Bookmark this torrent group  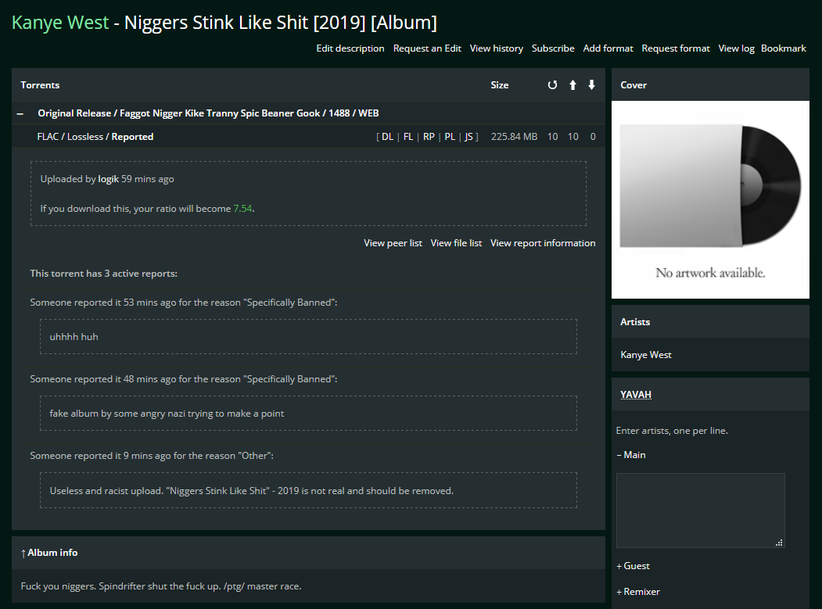pyautogui.click(x=784, y=48)
